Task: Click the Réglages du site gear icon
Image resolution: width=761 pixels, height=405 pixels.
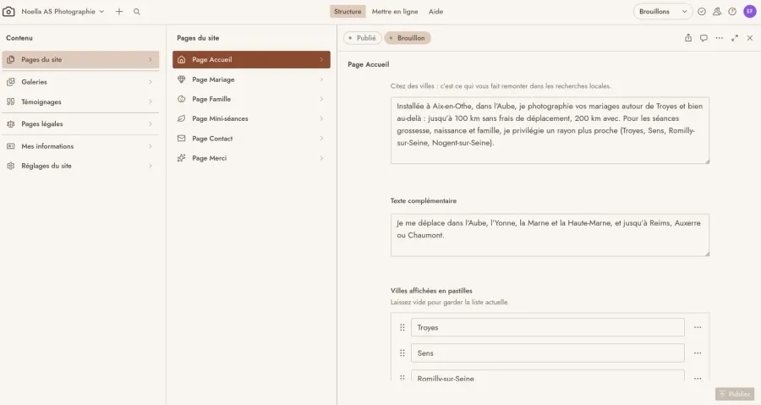Action: (11, 166)
